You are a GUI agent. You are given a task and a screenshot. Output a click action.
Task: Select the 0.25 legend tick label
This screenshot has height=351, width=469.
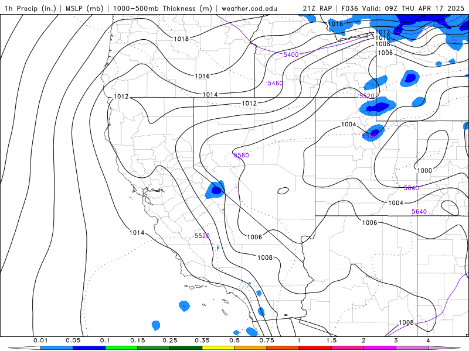point(170,340)
